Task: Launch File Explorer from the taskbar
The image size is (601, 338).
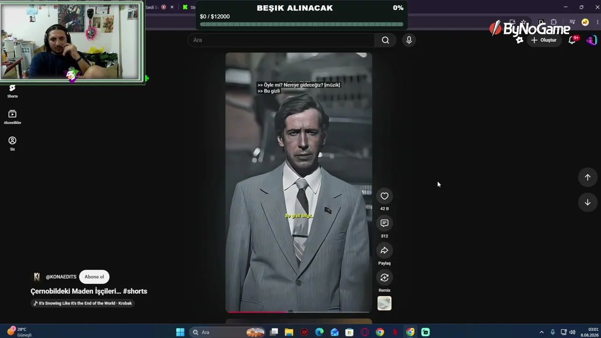Action: pos(289,332)
